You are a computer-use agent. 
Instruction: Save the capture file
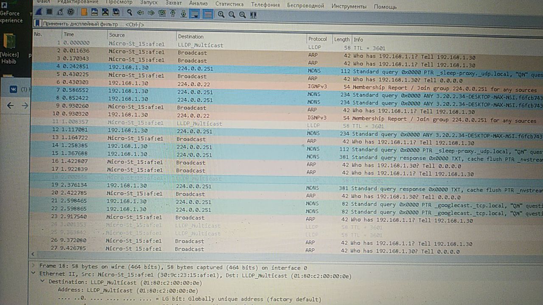point(95,12)
